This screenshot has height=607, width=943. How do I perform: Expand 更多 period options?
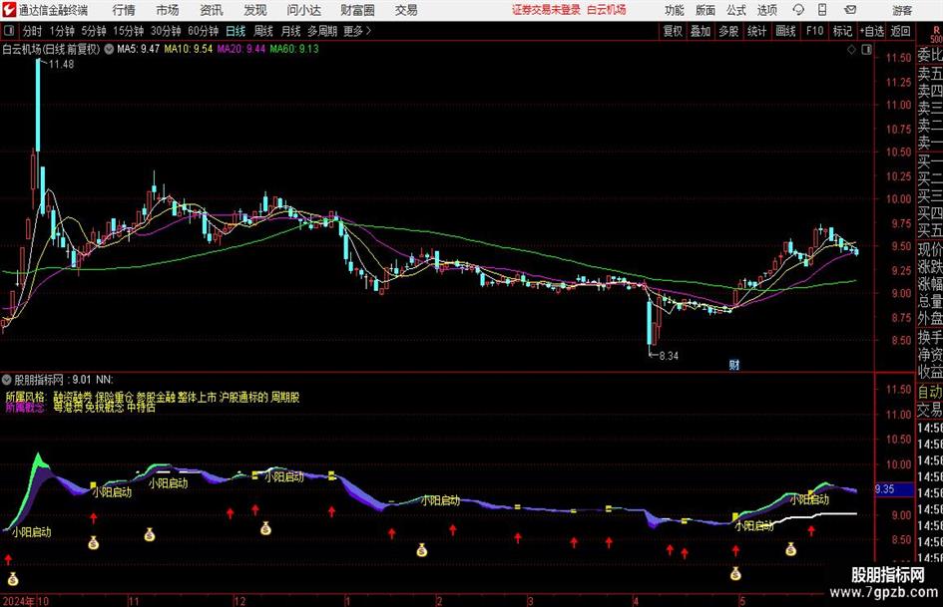pyautogui.click(x=357, y=31)
